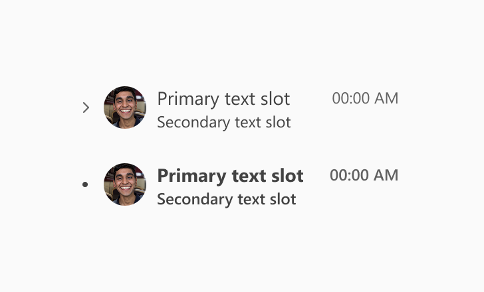This screenshot has height=292, width=484.
Task: Click "Secondary text slot" under the bold title
Action: (x=227, y=199)
